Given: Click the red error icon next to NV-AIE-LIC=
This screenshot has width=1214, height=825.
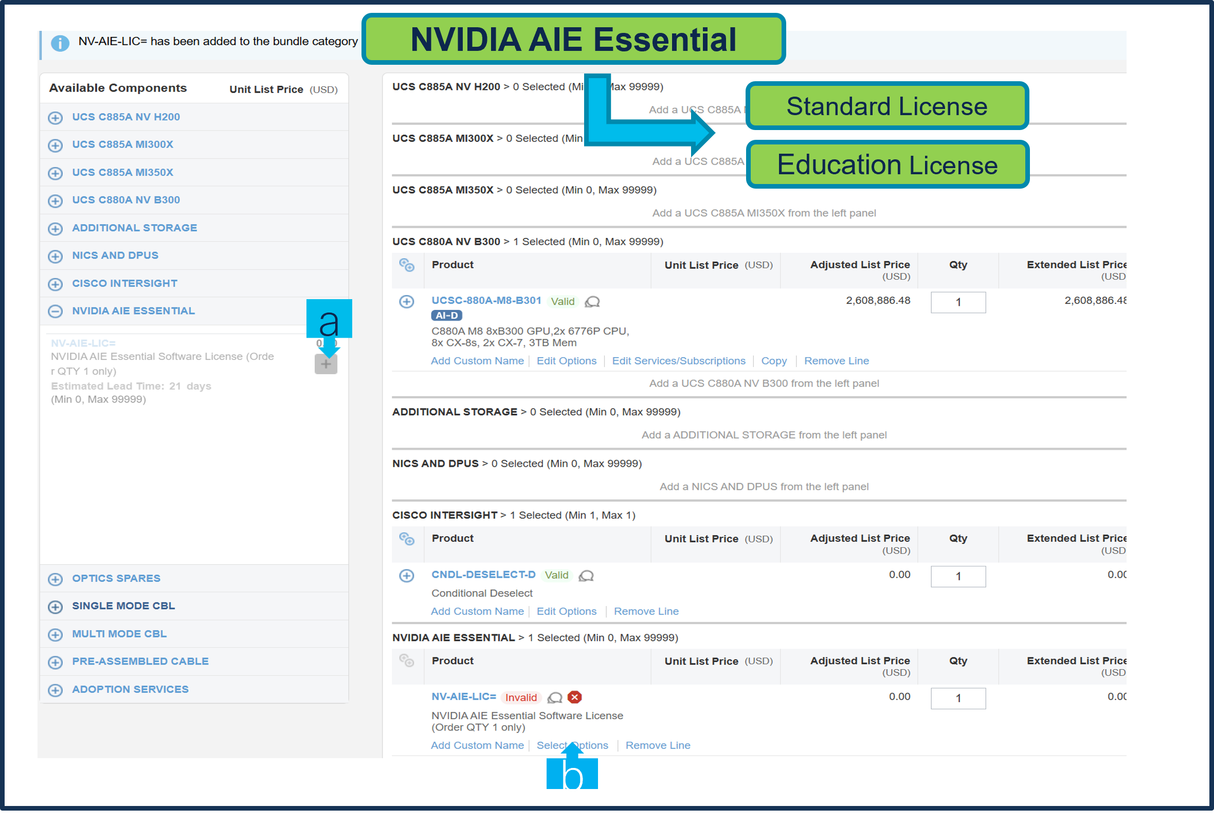Looking at the screenshot, I should [575, 697].
